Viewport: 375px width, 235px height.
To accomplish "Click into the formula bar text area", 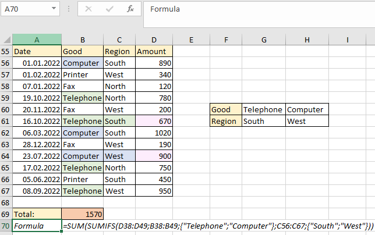I will [x=256, y=9].
